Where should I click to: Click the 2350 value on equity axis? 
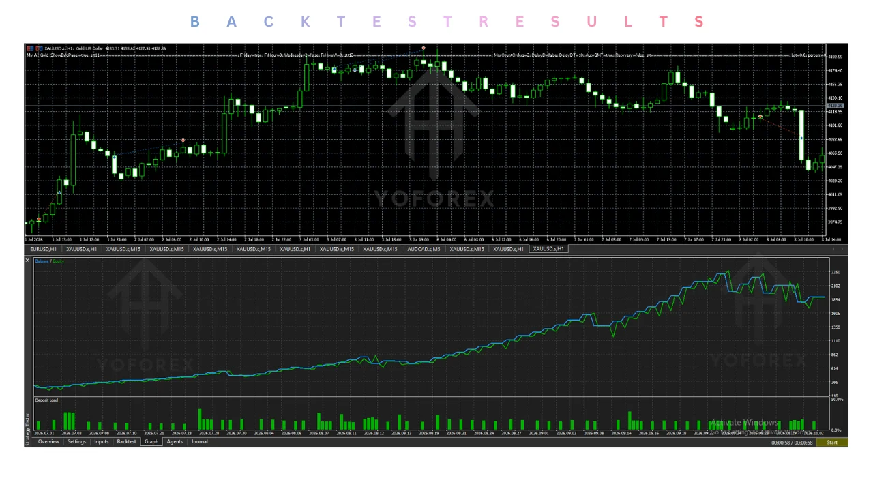(835, 272)
